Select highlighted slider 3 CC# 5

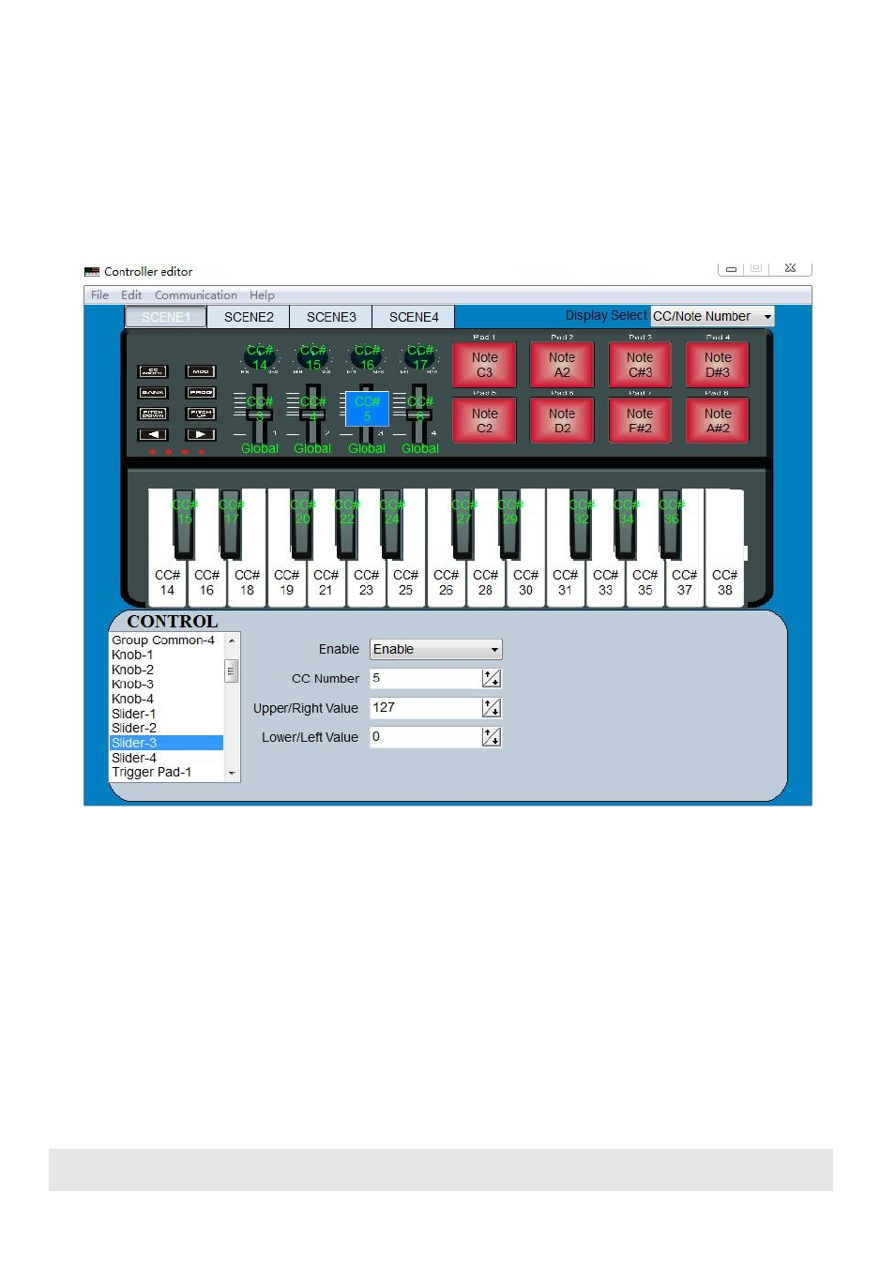tap(367, 410)
